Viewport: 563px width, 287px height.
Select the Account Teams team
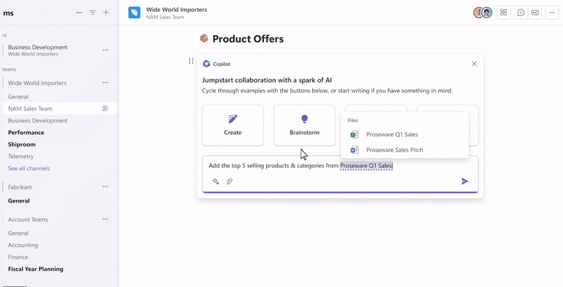click(28, 219)
